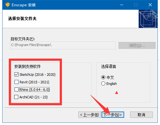Click the disabled maximize button in title bar
Viewport: 160px width, 125px height.
point(136,5)
